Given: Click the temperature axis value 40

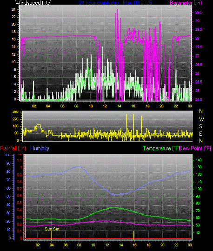Looking at the screenshot, I should (x=198, y=232).
